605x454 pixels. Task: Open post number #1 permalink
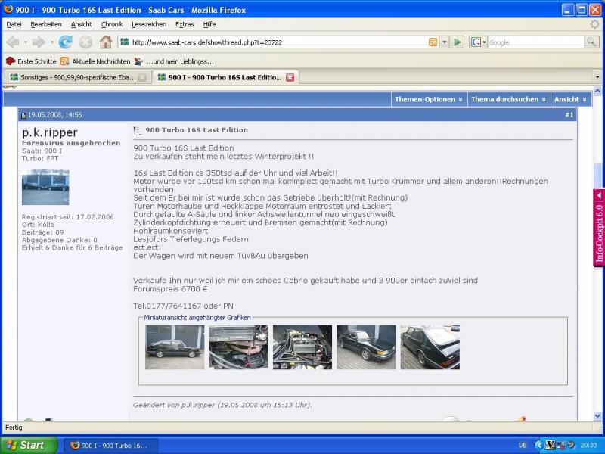point(569,115)
